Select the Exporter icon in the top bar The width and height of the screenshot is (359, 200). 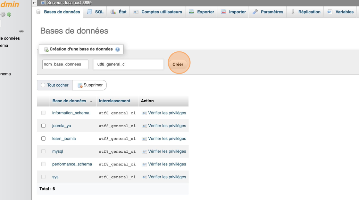point(191,12)
